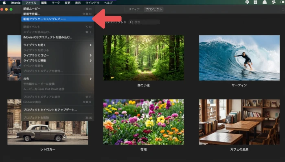285x162 pixels.
Task: Expand the ライブラリにコピー submenu
Action: (x=90, y=55)
